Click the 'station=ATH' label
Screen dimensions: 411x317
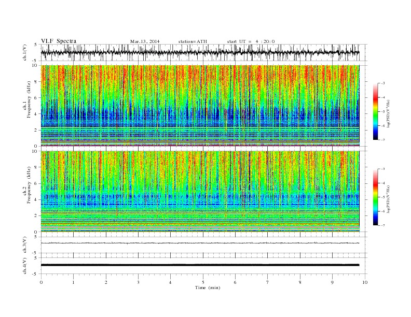click(x=193, y=41)
